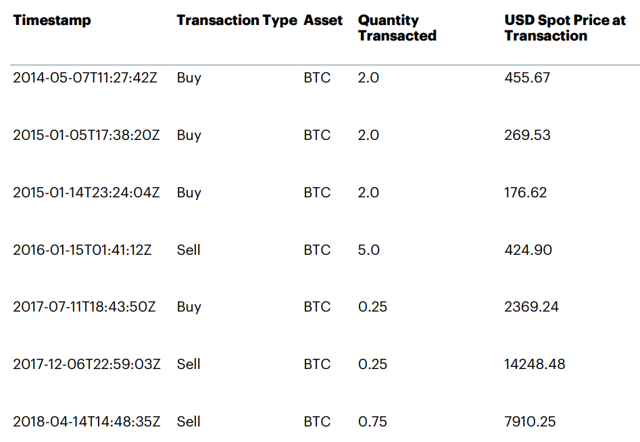640x442 pixels.
Task: Select timestamp 2017-12-06T22:59:03Z
Action: click(87, 364)
